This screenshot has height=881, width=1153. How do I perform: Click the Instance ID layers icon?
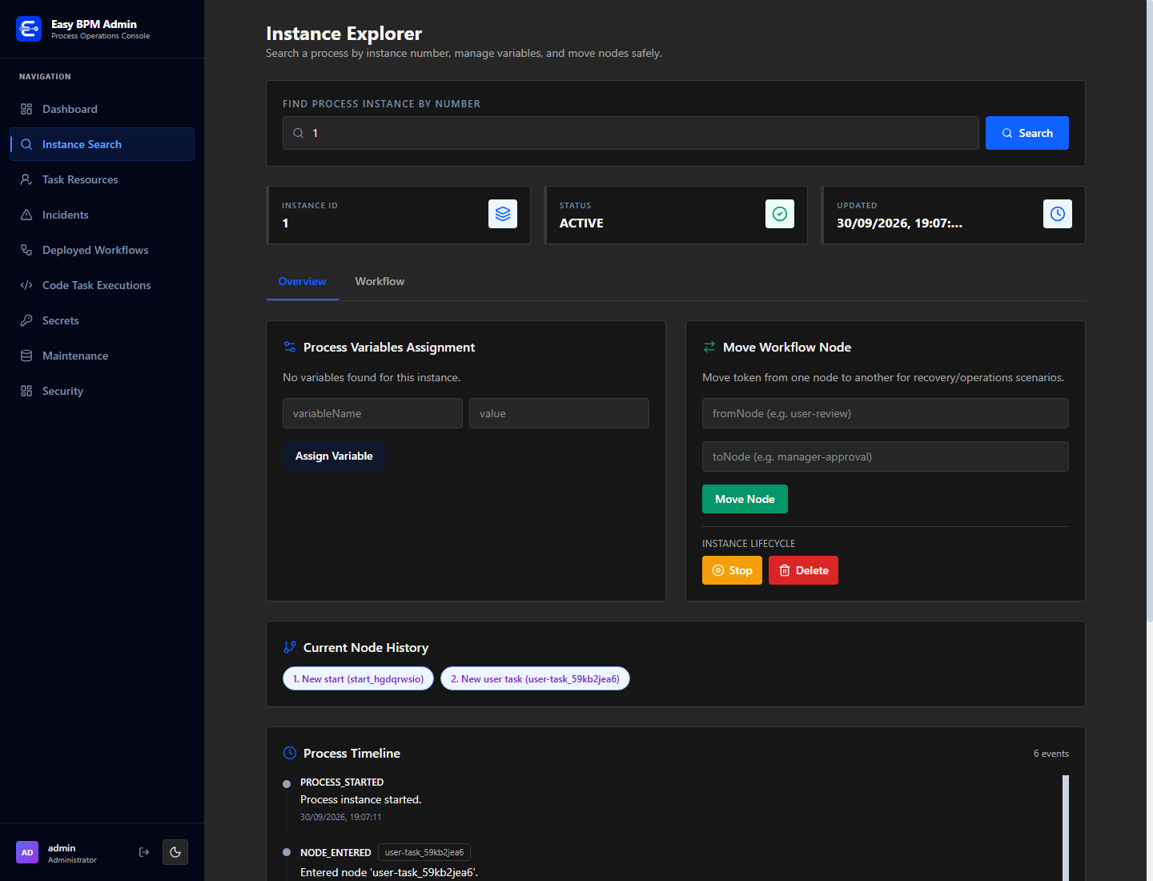click(x=503, y=214)
